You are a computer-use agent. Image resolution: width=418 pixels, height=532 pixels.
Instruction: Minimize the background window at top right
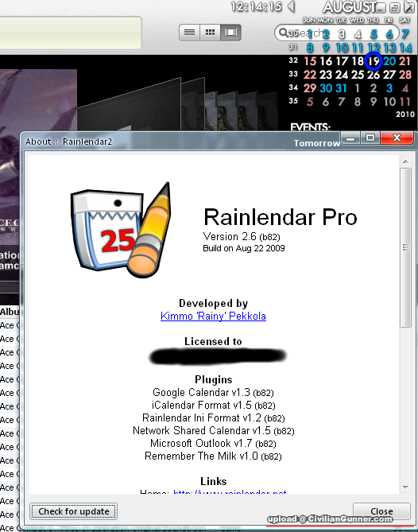point(381,7)
